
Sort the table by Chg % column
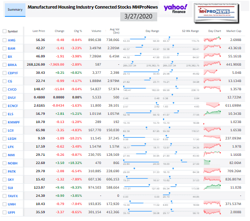(77, 31)
